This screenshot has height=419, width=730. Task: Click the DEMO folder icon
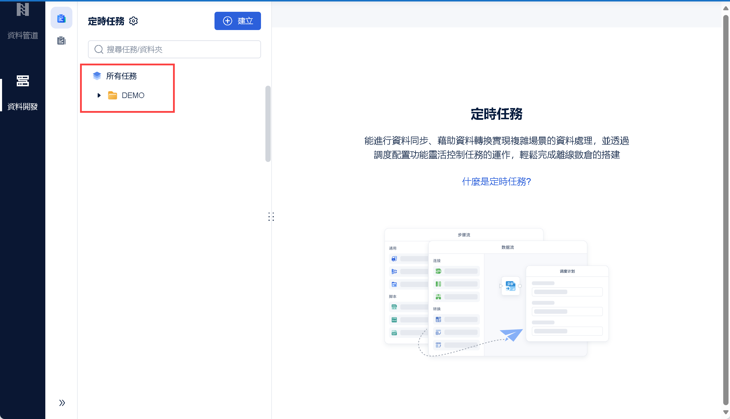[x=112, y=95]
